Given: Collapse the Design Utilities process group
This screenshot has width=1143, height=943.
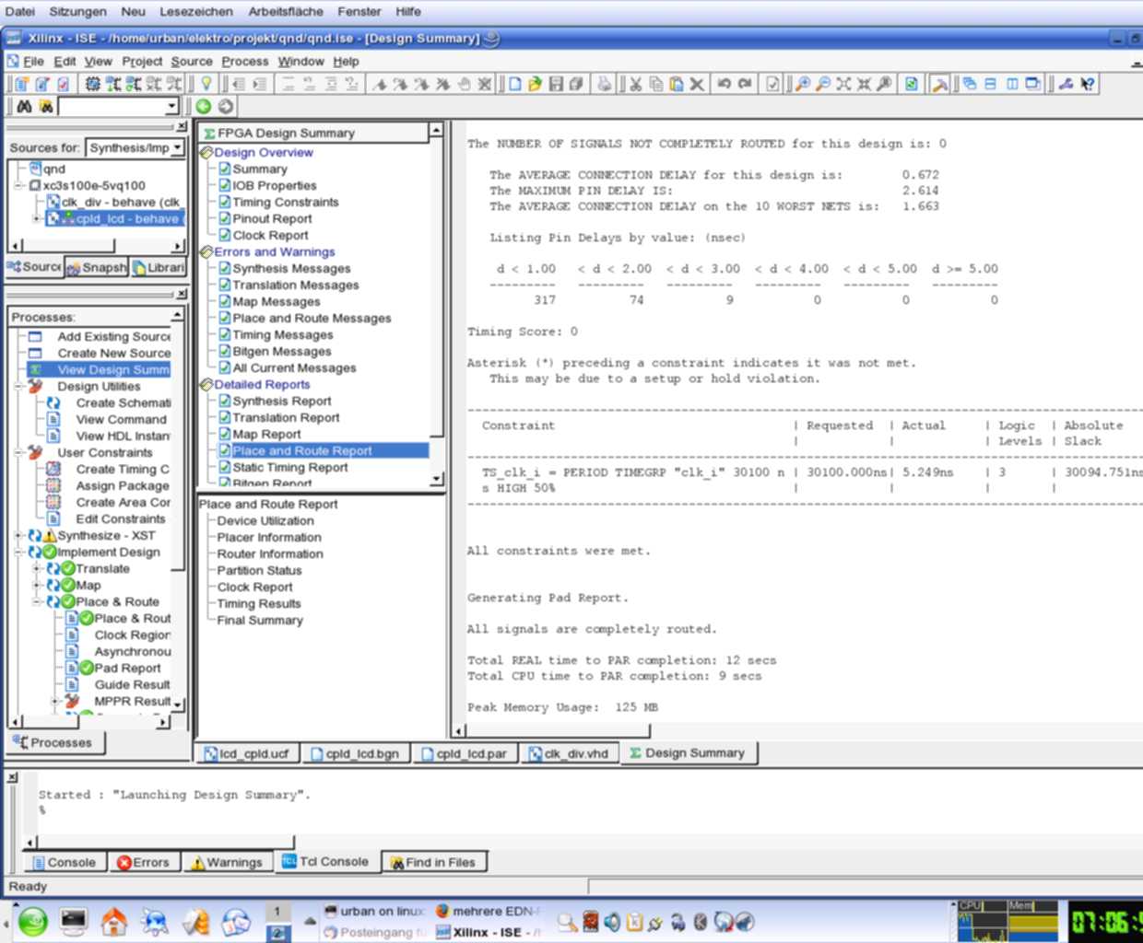Looking at the screenshot, I should (x=18, y=386).
